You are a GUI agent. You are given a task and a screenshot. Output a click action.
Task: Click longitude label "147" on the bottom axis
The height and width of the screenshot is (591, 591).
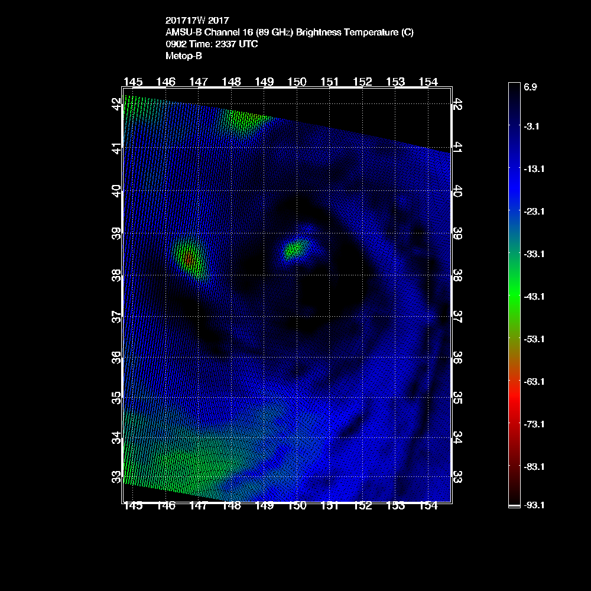[199, 506]
